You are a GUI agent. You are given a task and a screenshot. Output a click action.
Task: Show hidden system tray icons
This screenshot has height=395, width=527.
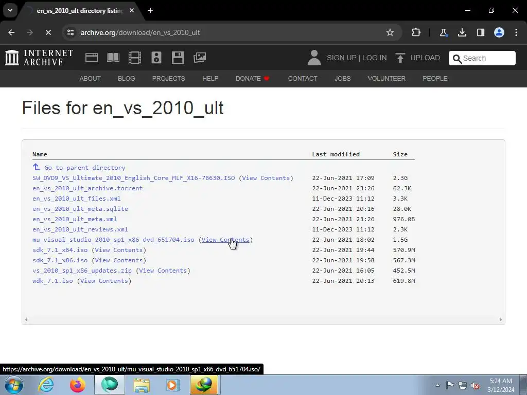coord(437,385)
